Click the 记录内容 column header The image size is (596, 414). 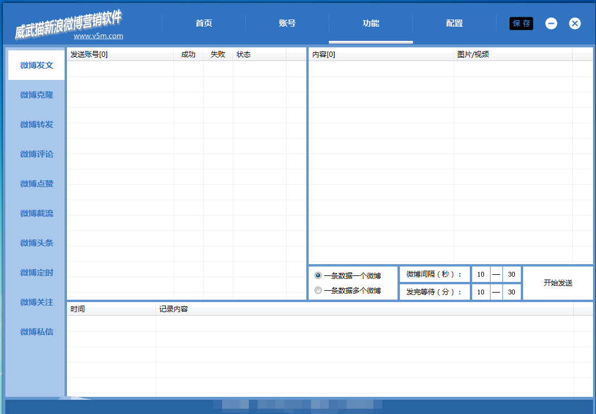[x=364, y=309]
